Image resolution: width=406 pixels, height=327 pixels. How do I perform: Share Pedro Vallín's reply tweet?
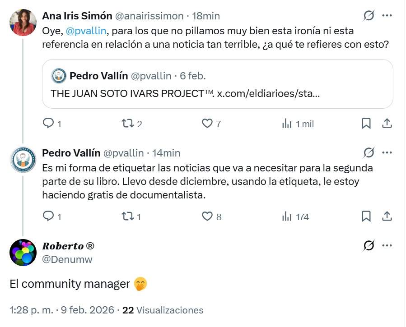[x=387, y=216]
